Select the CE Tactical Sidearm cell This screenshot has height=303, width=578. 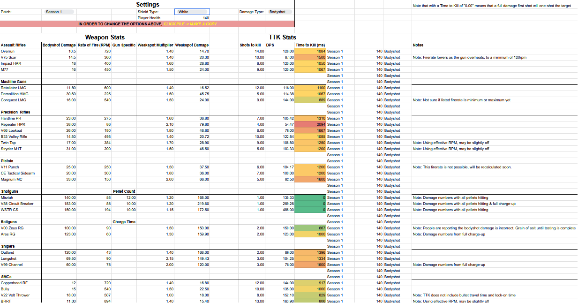coord(21,173)
